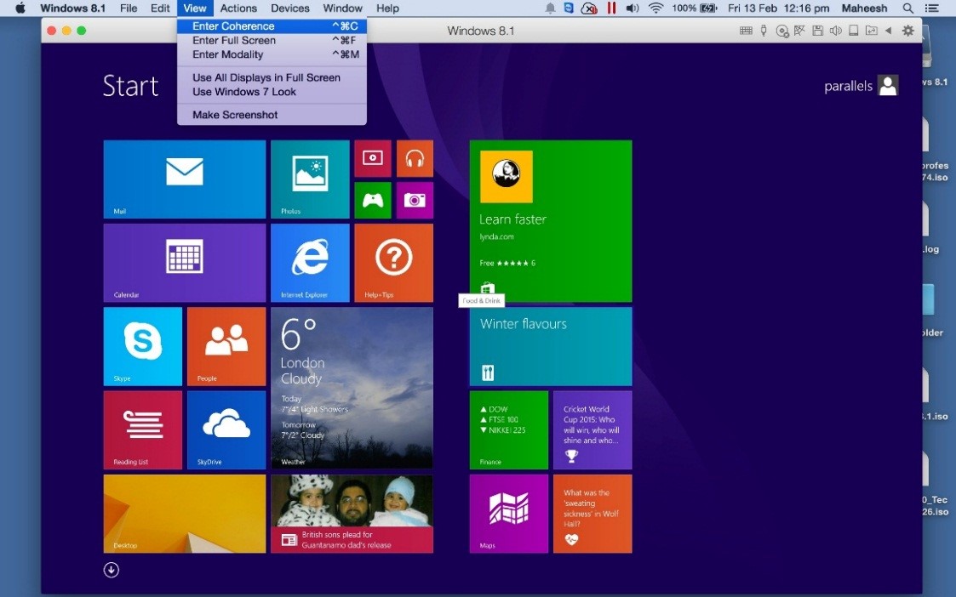Open the Winter flavours Food & Drink tile
956x597 pixels.
coord(551,346)
